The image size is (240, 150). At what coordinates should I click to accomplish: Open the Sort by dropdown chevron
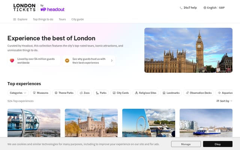[x=231, y=101]
